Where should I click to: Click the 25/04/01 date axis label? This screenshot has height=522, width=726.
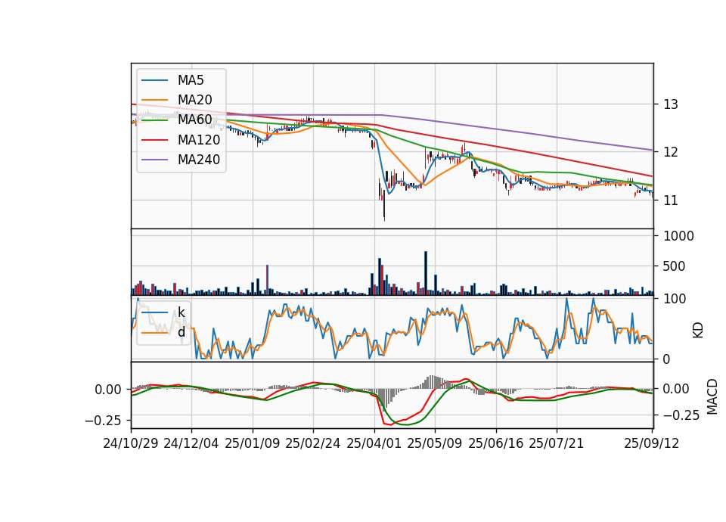(374, 443)
